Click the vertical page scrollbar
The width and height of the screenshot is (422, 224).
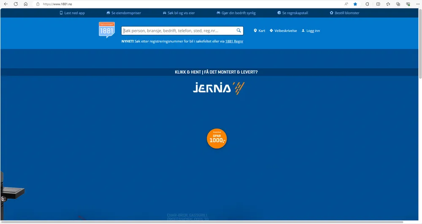click(x=420, y=42)
